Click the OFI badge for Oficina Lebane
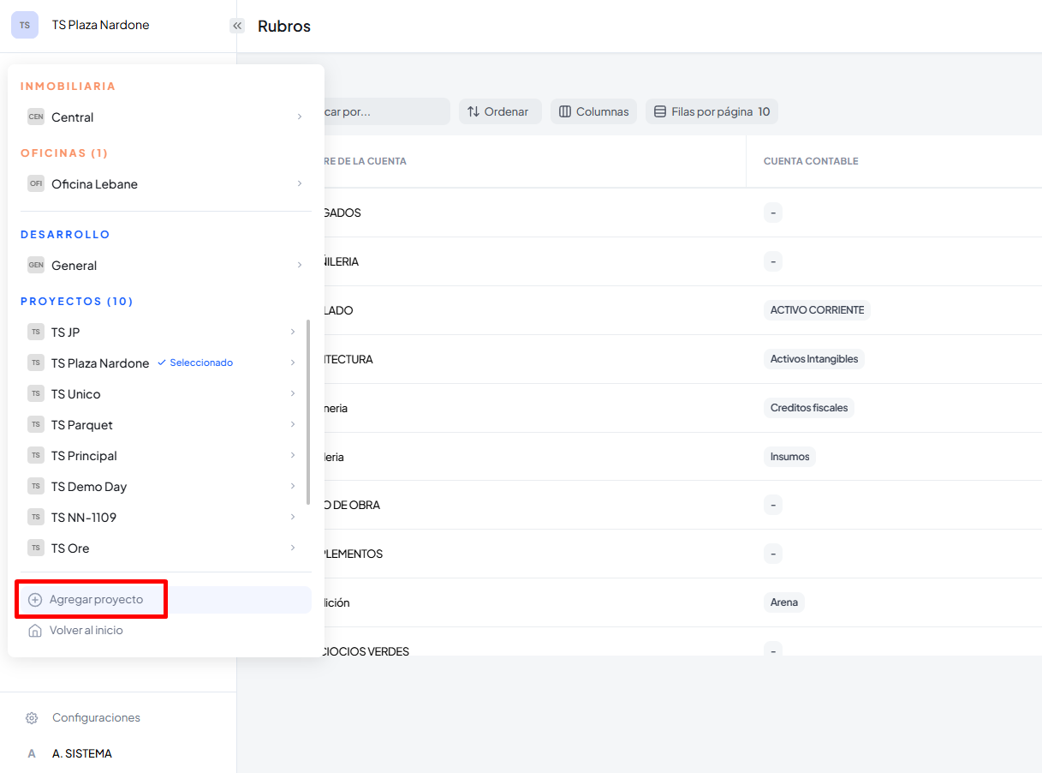The width and height of the screenshot is (1042, 773). (36, 183)
